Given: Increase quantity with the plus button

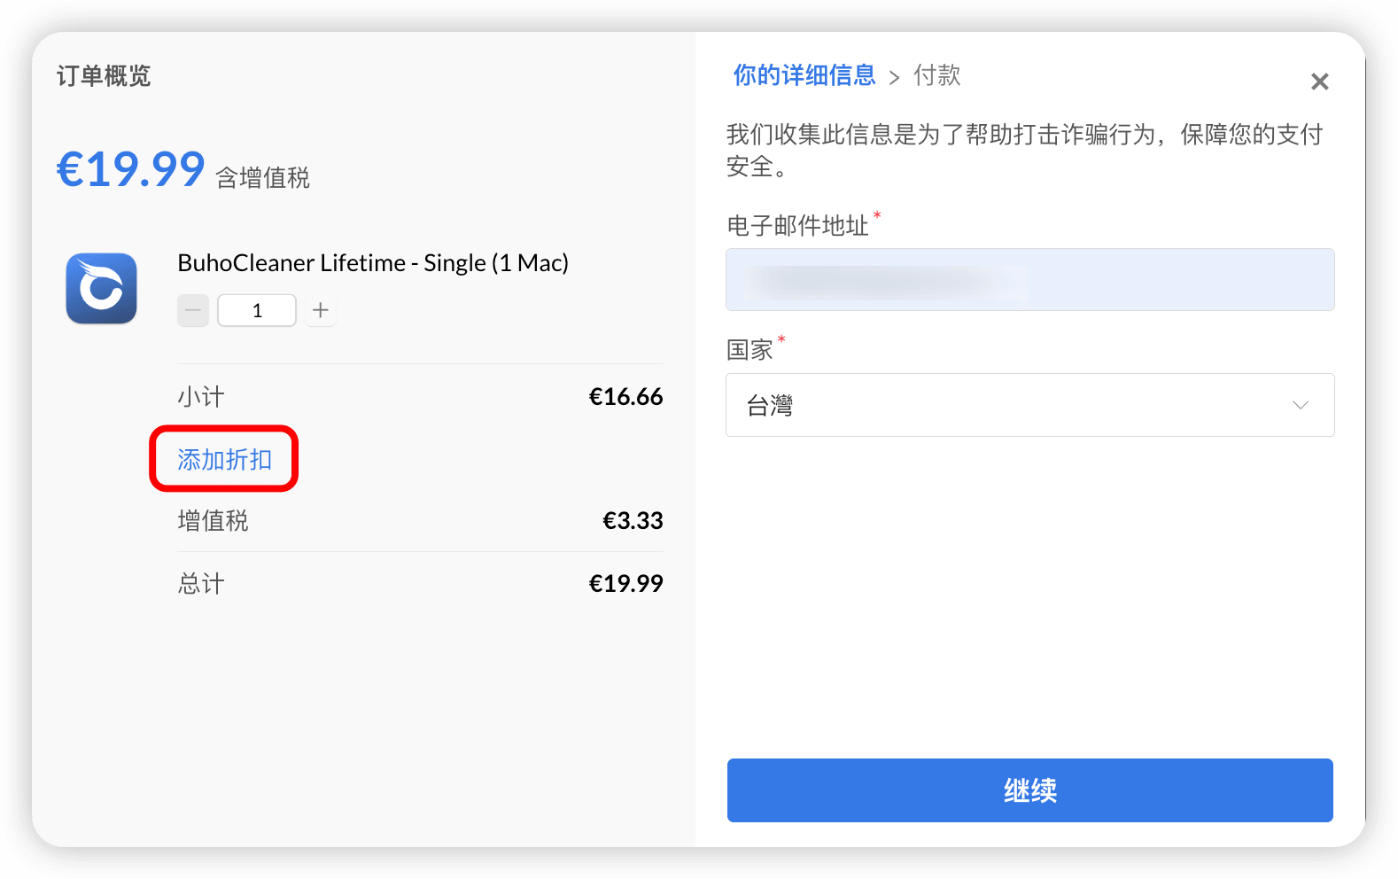Looking at the screenshot, I should tap(321, 310).
